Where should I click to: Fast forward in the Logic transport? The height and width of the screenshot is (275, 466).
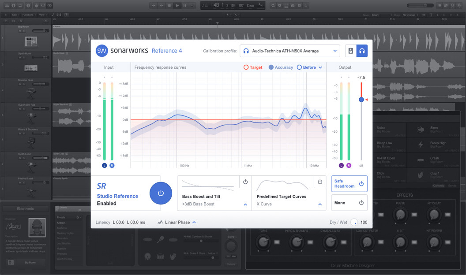click(162, 5)
